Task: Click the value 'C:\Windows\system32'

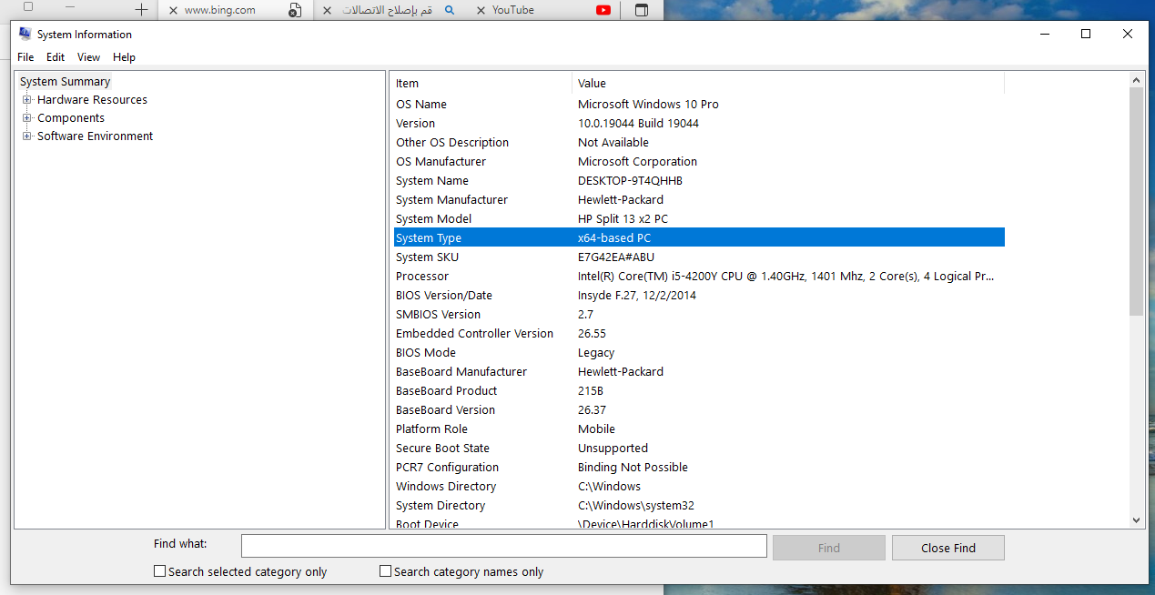Action: coord(635,506)
